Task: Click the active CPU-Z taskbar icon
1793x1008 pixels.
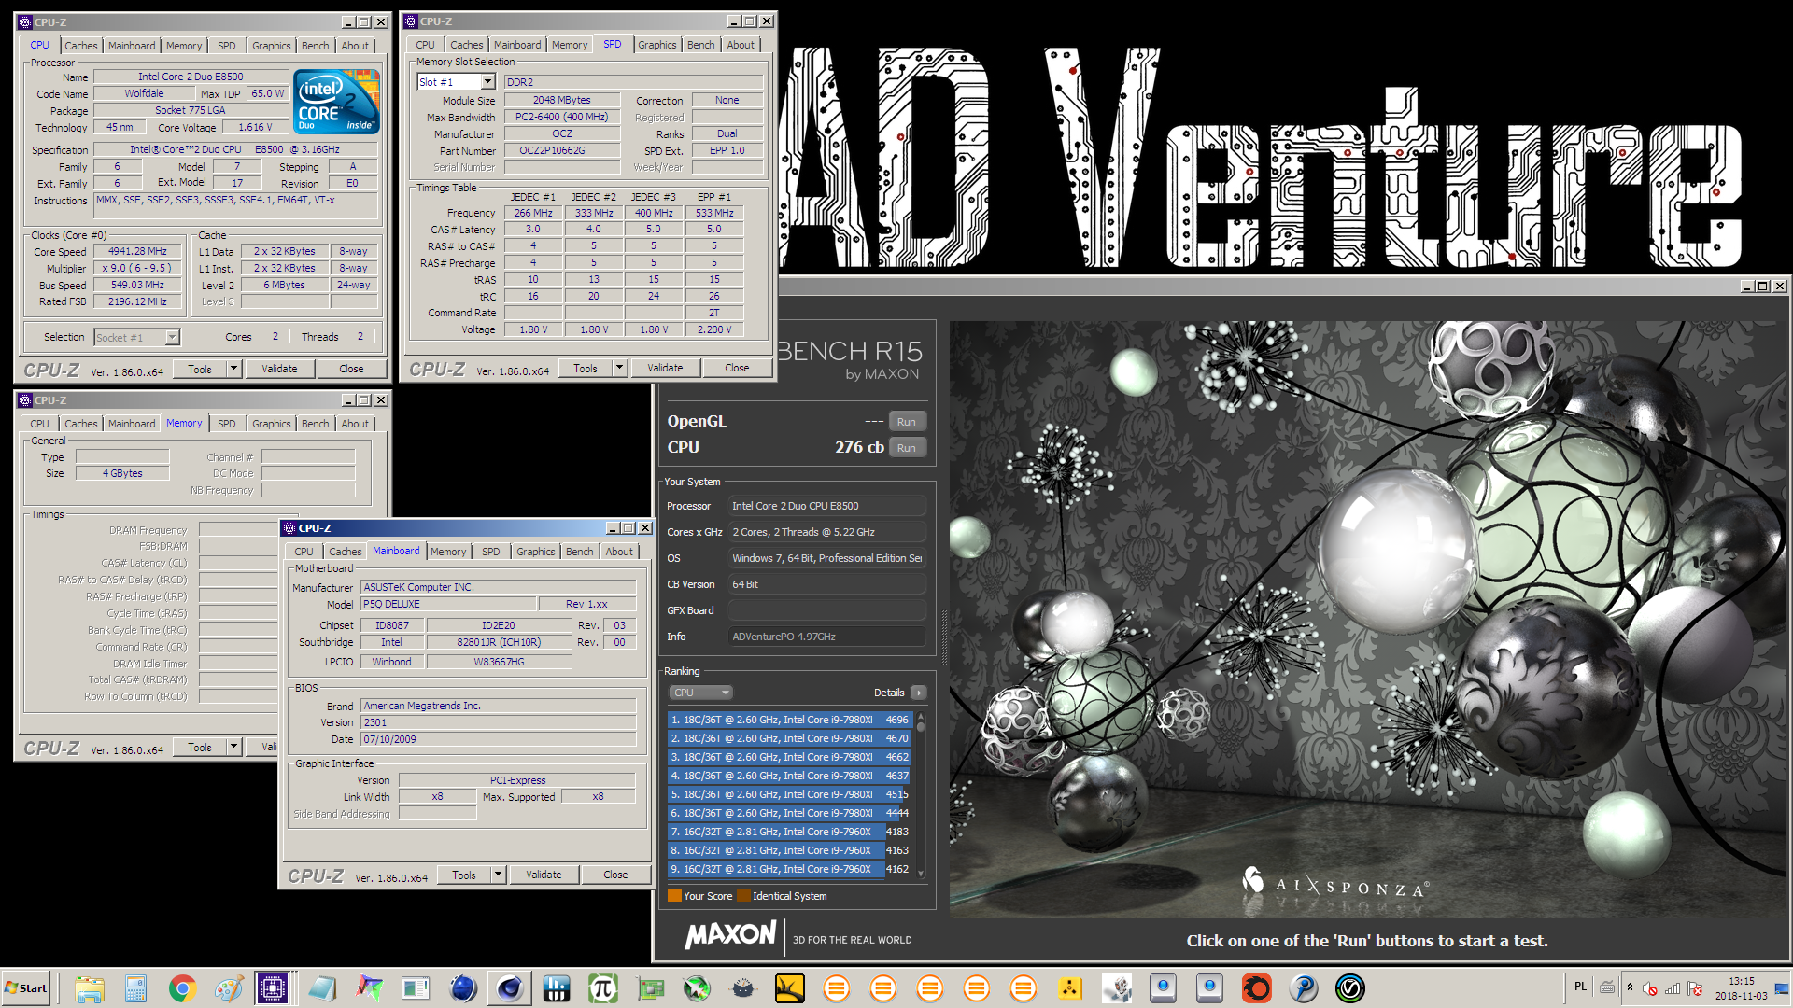Action: tap(273, 988)
